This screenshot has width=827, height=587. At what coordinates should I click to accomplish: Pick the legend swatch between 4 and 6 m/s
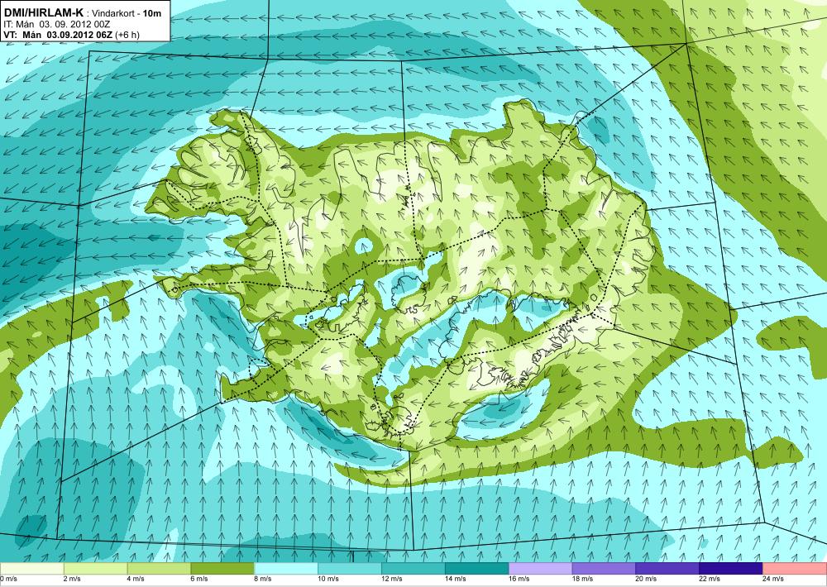(x=159, y=569)
